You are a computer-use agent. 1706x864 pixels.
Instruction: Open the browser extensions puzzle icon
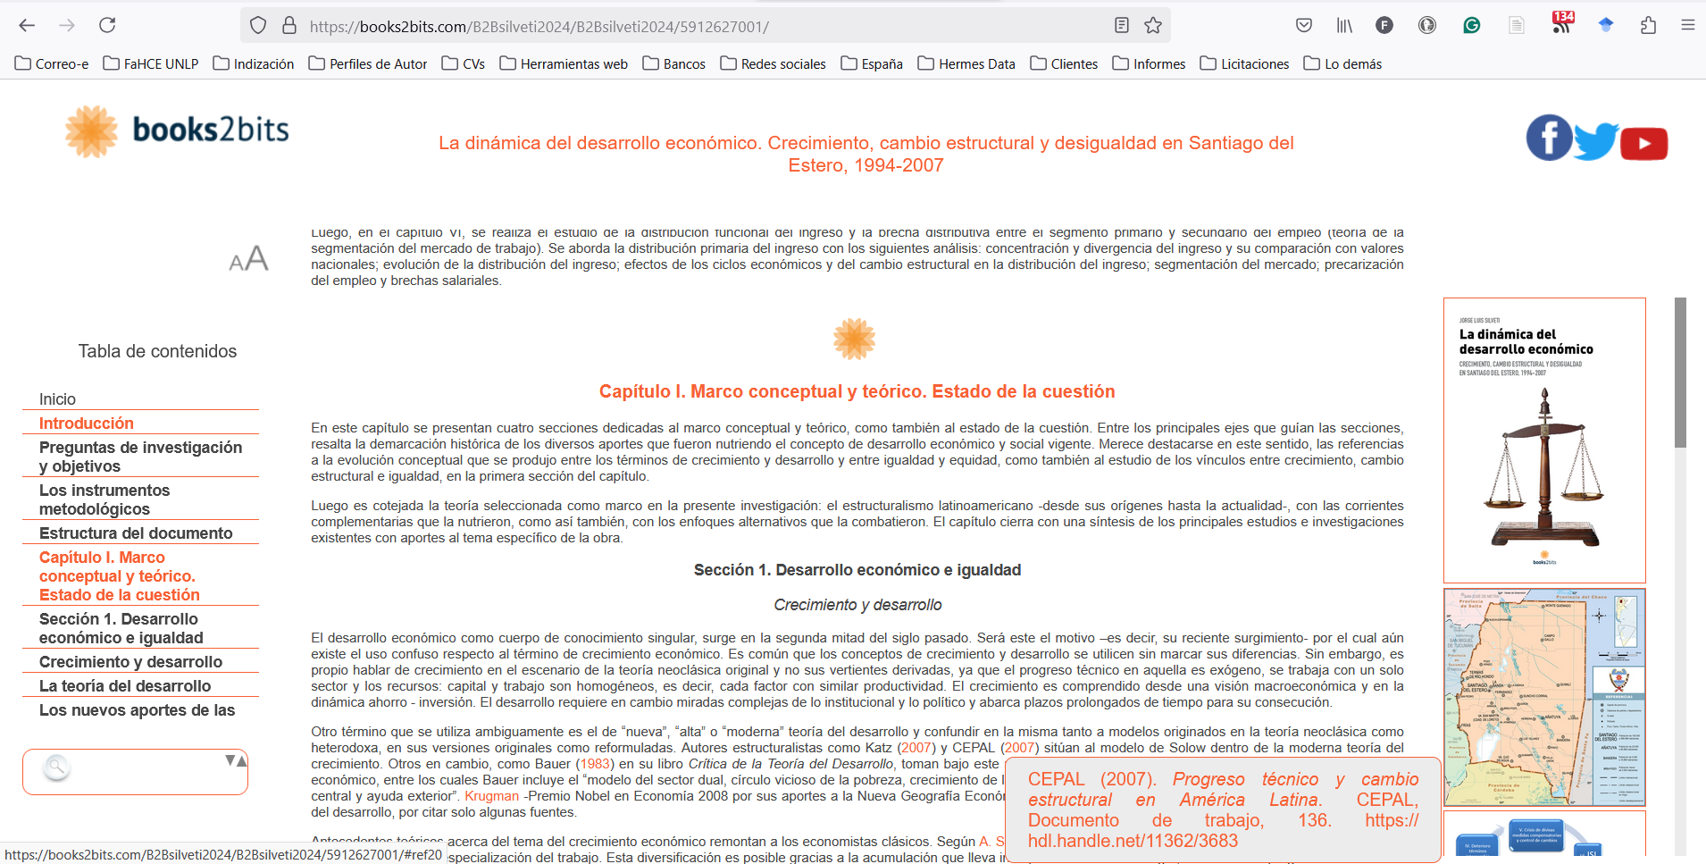[1648, 26]
